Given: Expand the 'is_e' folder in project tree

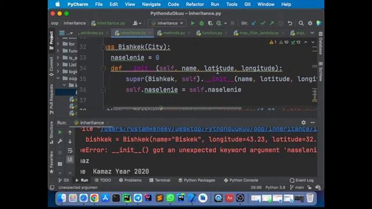Looking at the screenshot, I should point(58,57).
